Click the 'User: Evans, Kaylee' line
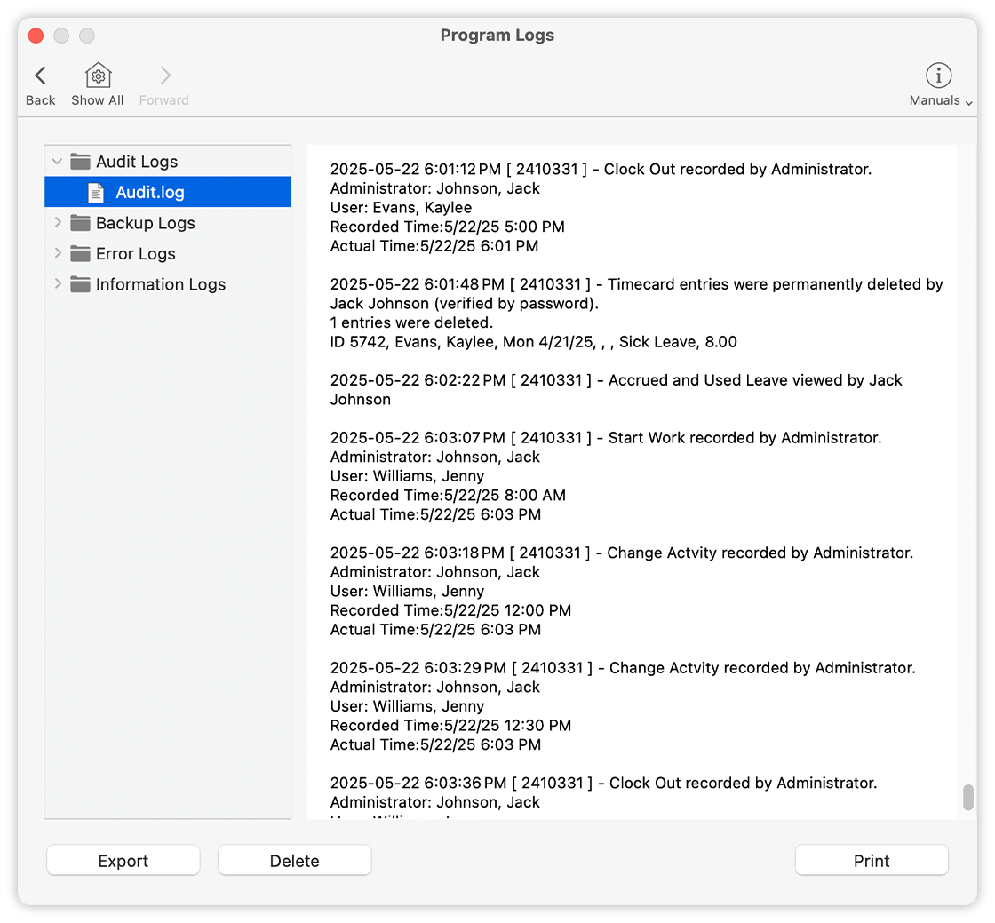The width and height of the screenshot is (995, 923). coord(401,208)
